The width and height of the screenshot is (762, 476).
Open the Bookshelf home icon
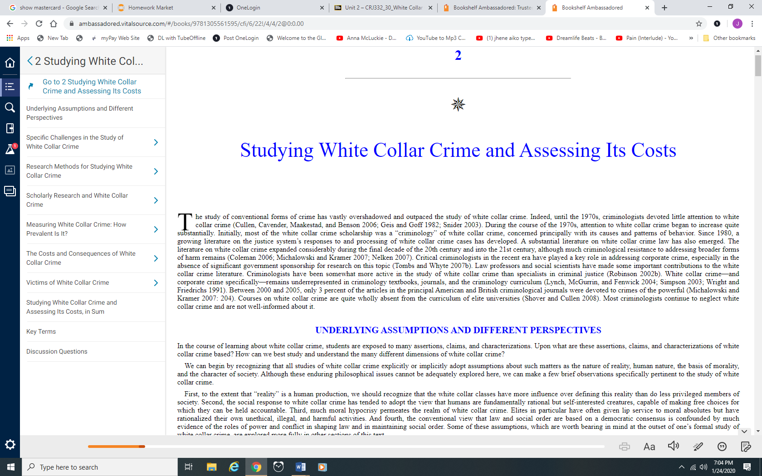[10, 63]
